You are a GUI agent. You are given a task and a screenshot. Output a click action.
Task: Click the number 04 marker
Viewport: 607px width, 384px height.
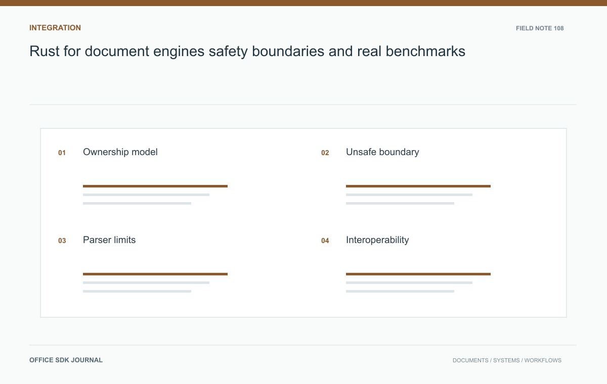pos(325,241)
